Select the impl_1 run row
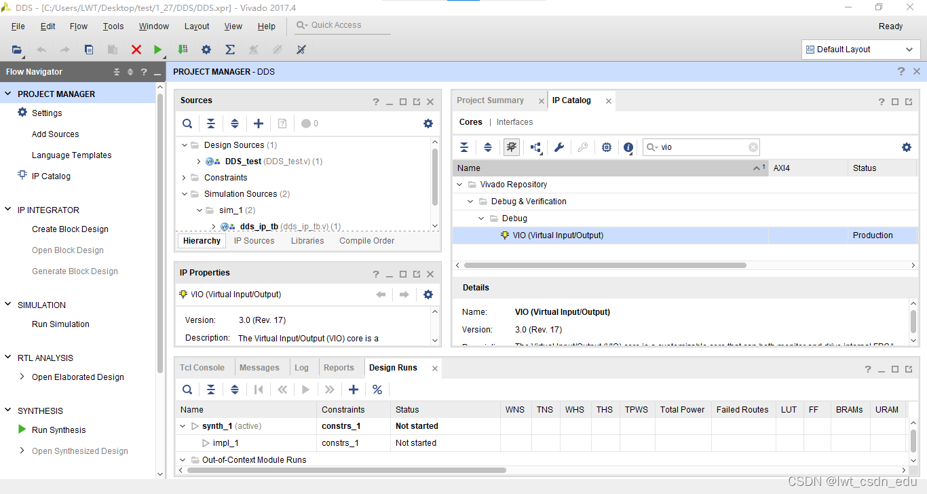Image resolution: width=927 pixels, height=494 pixels. point(541,443)
